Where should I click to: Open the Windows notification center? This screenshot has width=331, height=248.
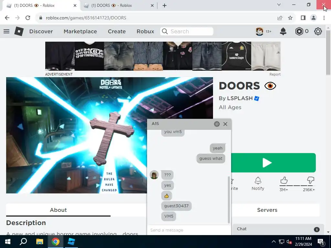coord(321,242)
